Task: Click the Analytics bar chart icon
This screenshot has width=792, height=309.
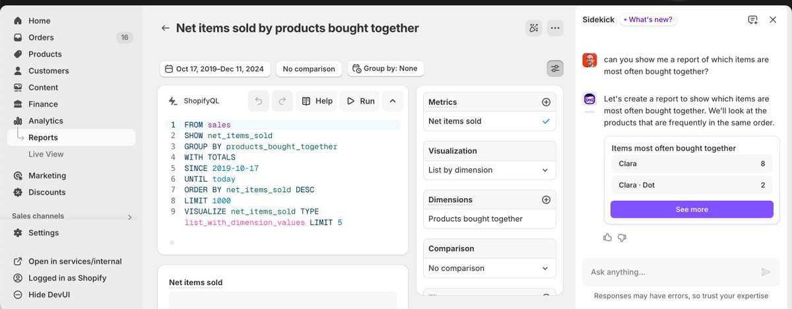Action: (x=18, y=121)
